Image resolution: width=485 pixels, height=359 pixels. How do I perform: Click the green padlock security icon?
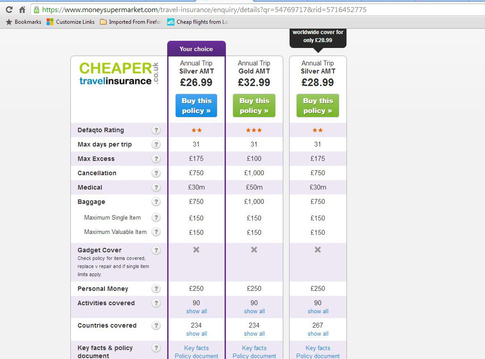click(x=36, y=9)
